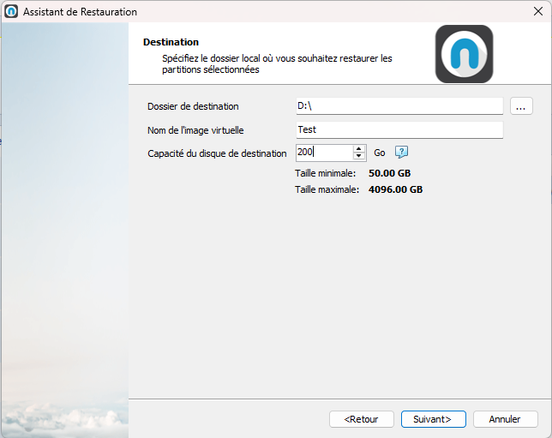Cancel the wizard with Annuler

point(505,419)
